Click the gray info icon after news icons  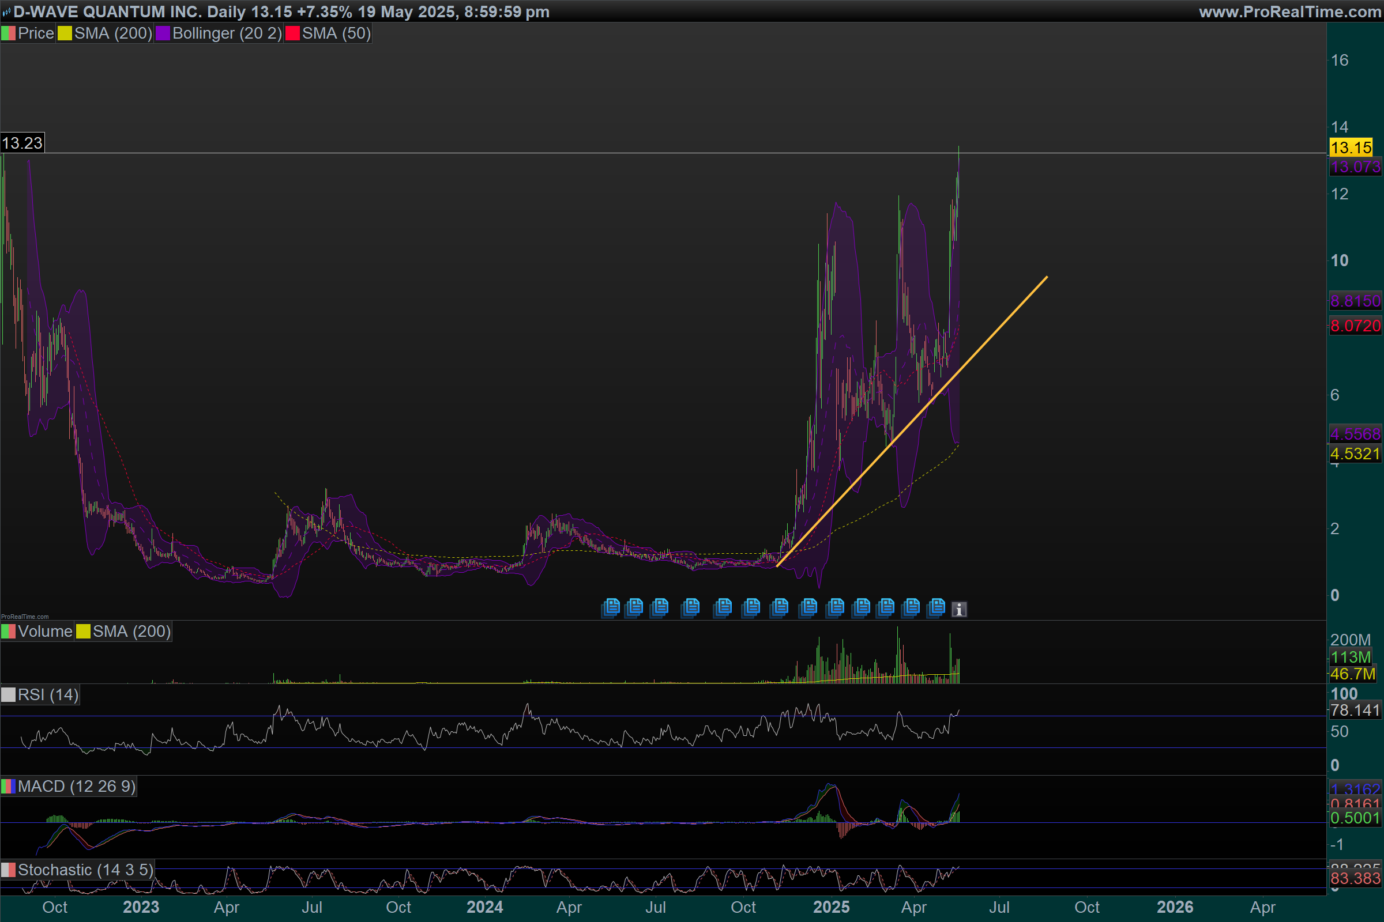(959, 609)
